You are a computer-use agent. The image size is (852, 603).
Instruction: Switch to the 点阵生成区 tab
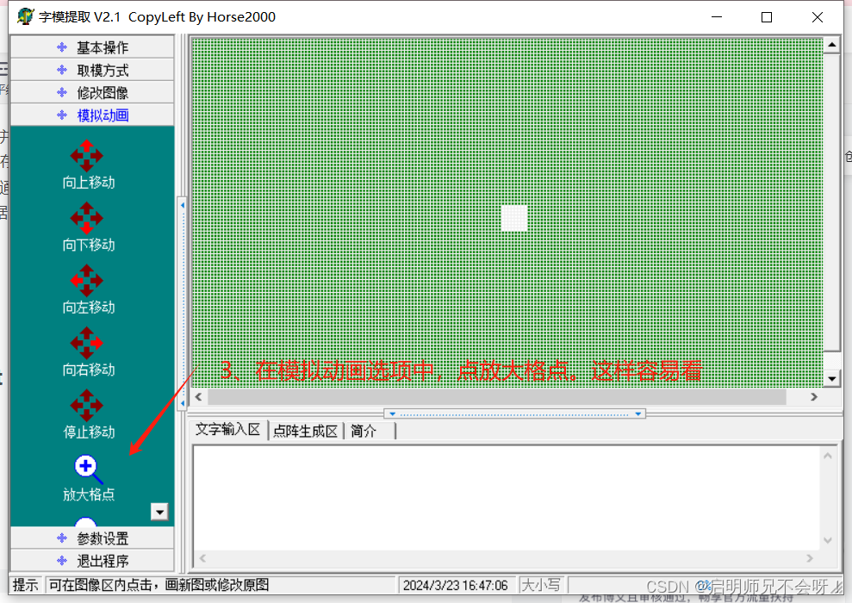305,432
